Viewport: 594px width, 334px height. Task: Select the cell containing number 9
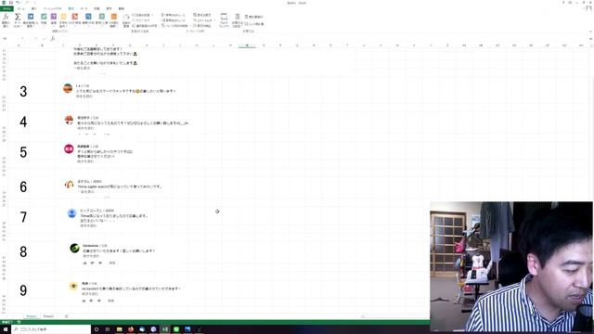coord(23,290)
